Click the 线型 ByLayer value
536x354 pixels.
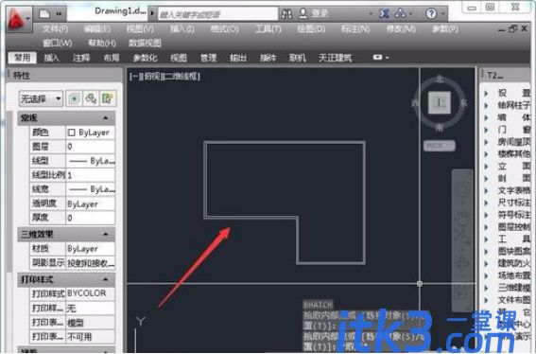pyautogui.click(x=90, y=161)
